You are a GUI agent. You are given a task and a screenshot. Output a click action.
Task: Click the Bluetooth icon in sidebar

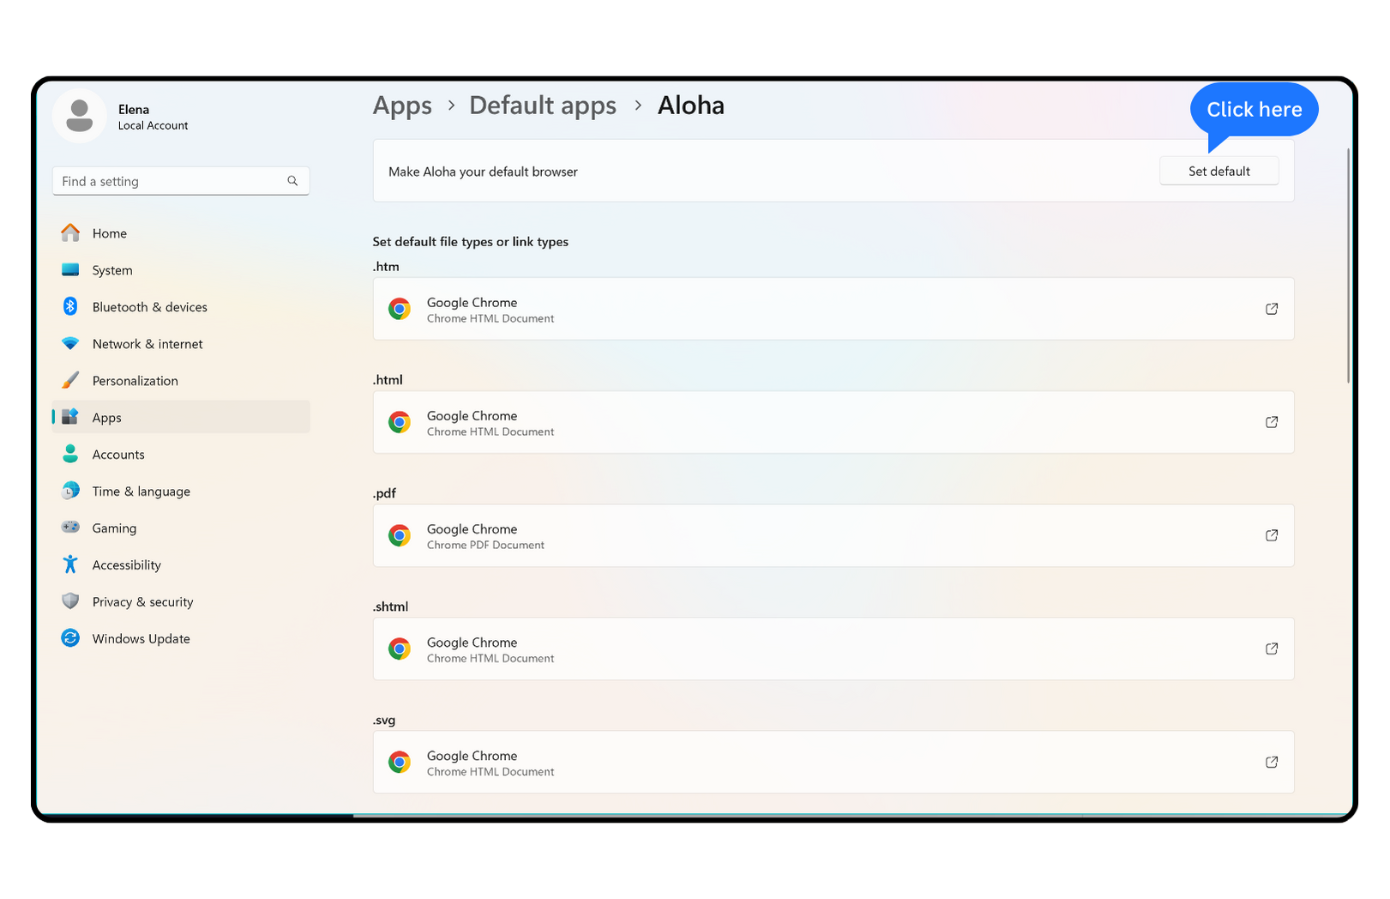pos(70,306)
